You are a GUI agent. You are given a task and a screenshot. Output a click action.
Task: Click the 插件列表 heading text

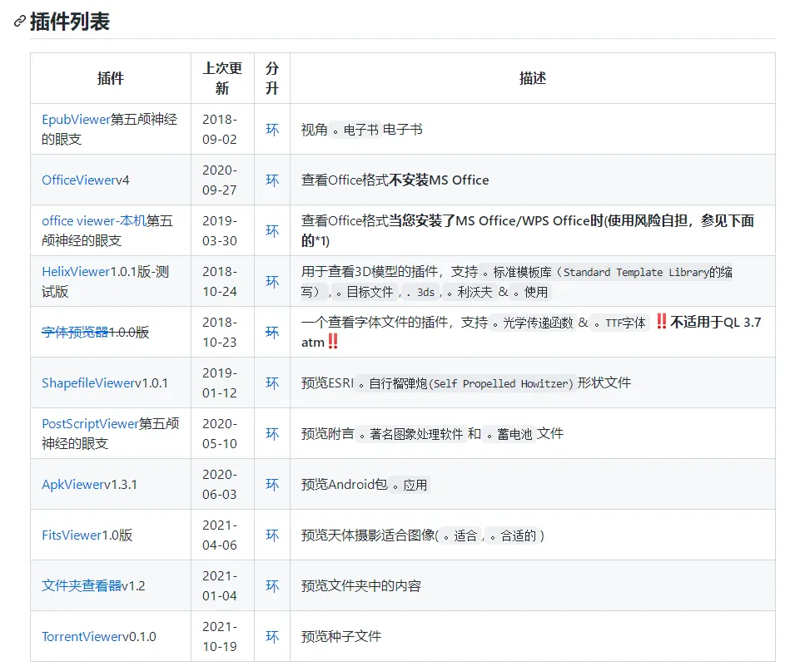70,22
